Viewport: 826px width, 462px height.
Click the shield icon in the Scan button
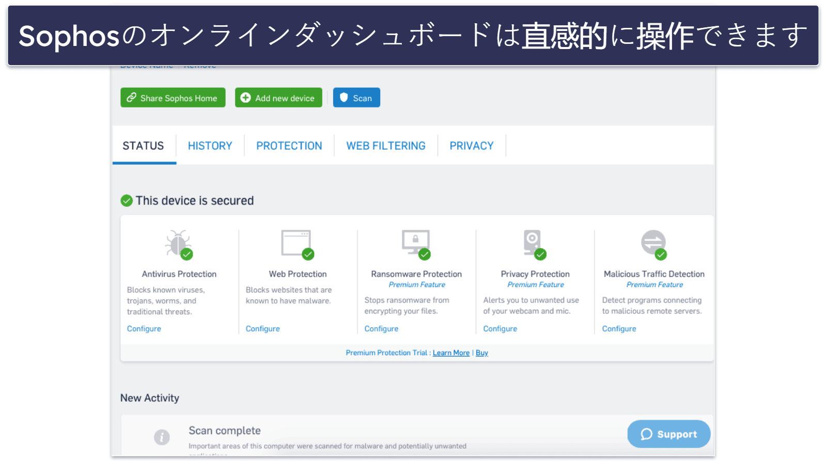click(x=344, y=98)
